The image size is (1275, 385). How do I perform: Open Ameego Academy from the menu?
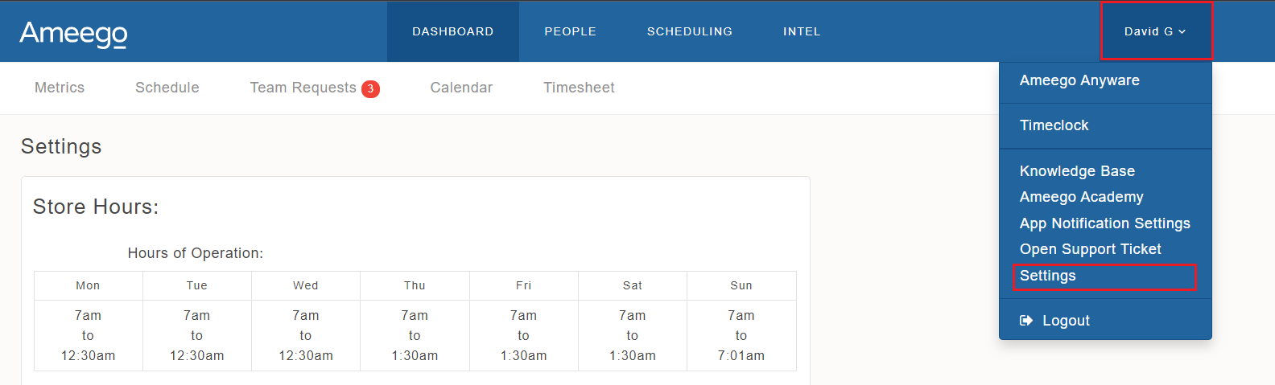(x=1081, y=197)
